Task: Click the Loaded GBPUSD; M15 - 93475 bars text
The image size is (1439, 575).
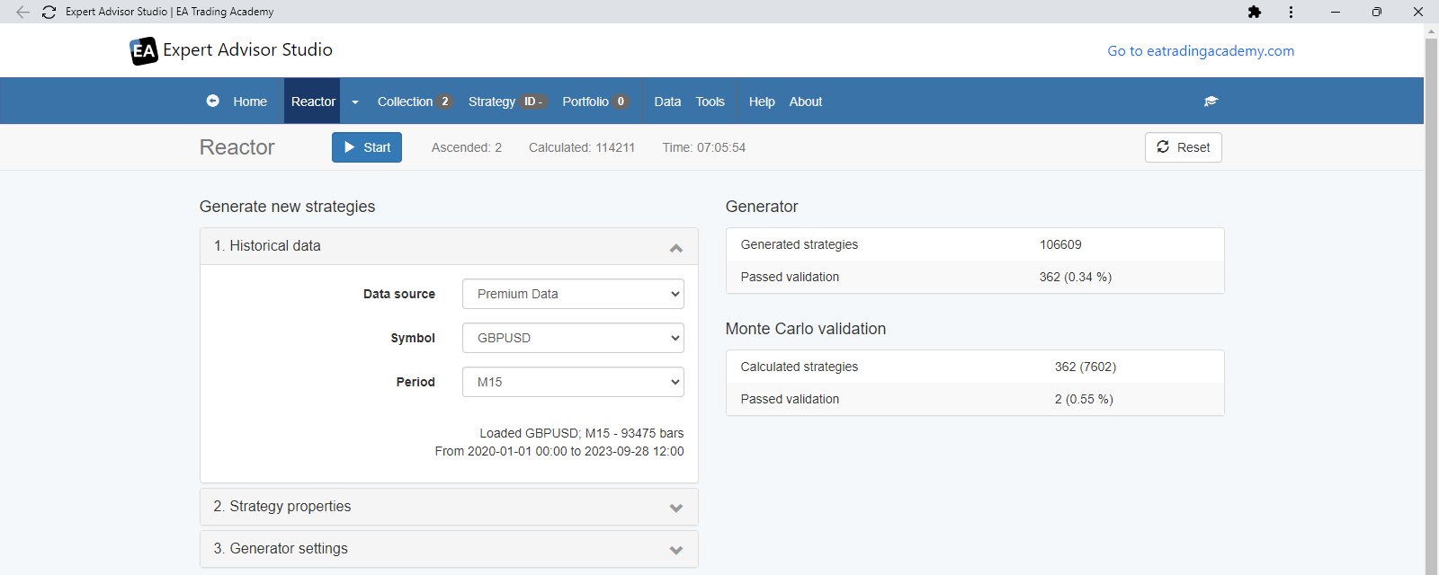Action: pyautogui.click(x=582, y=433)
